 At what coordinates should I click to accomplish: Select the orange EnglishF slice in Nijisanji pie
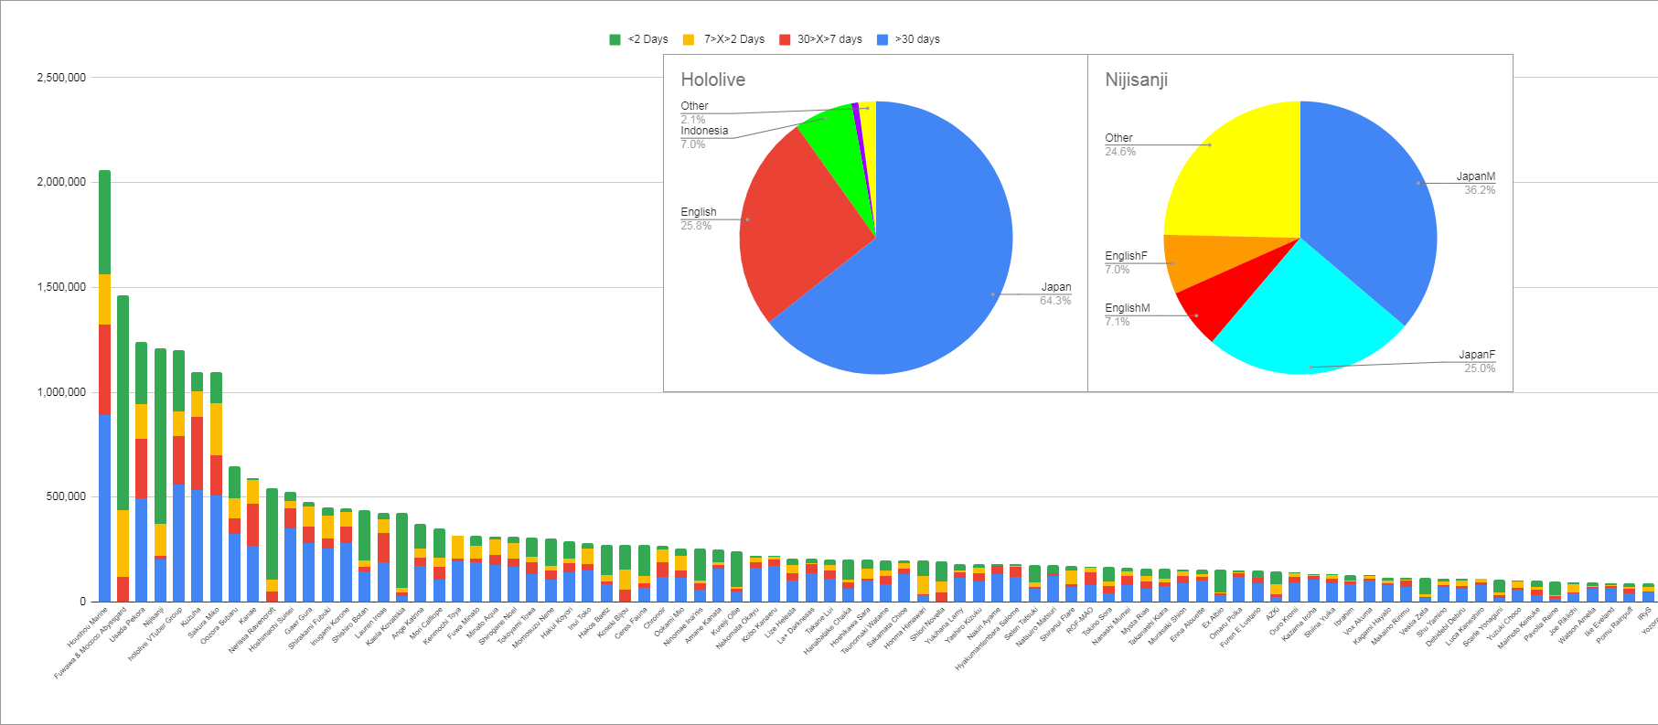click(1207, 259)
